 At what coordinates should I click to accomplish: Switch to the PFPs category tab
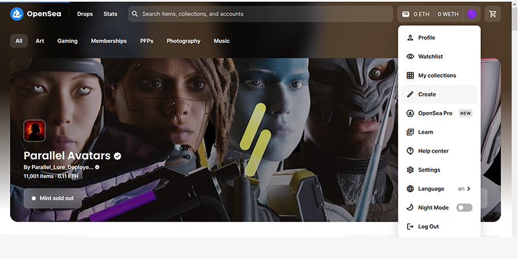pos(147,41)
